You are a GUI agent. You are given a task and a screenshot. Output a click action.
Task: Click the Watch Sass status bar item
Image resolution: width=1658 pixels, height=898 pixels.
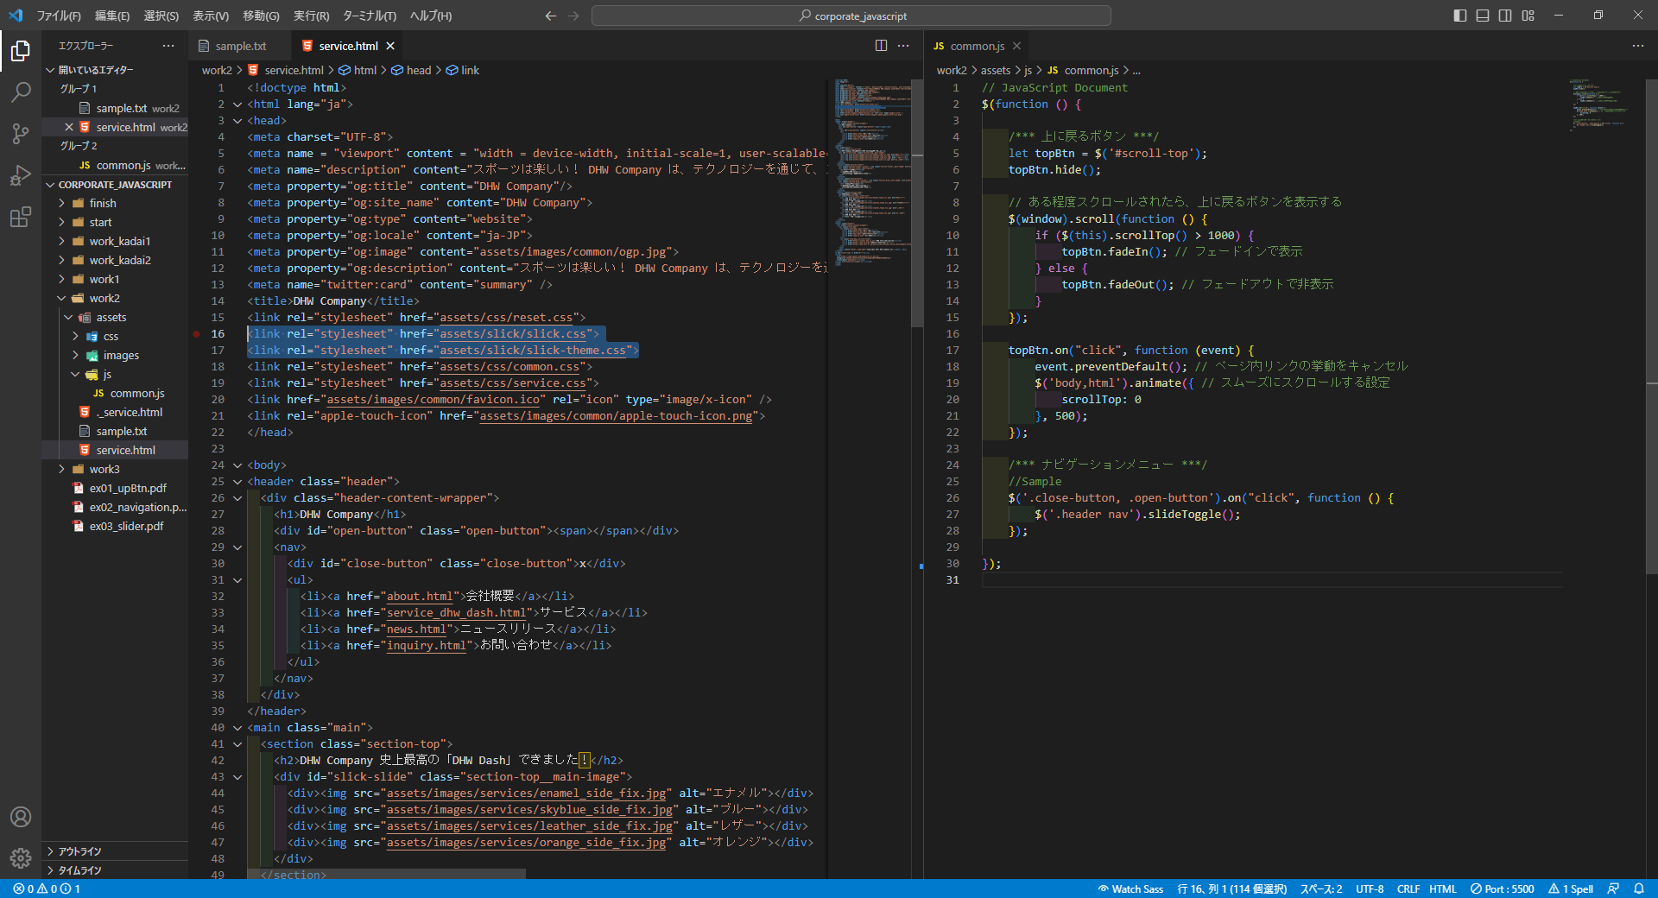1130,889
